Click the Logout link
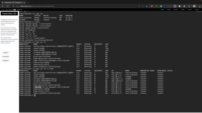The image size is (202, 113). [197, 10]
